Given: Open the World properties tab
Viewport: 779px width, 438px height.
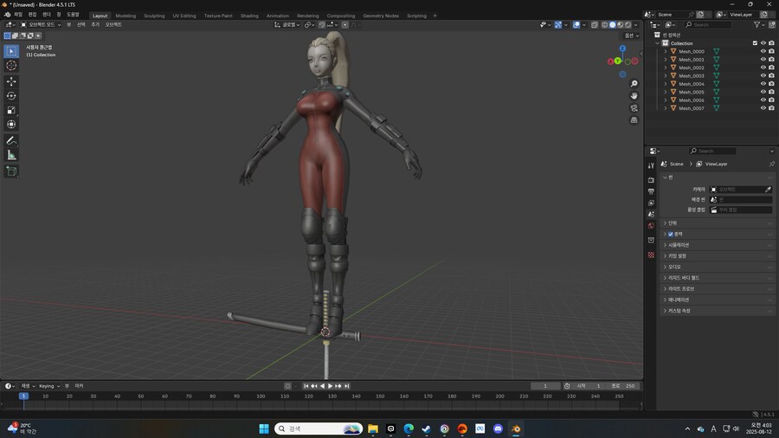Looking at the screenshot, I should (x=651, y=226).
